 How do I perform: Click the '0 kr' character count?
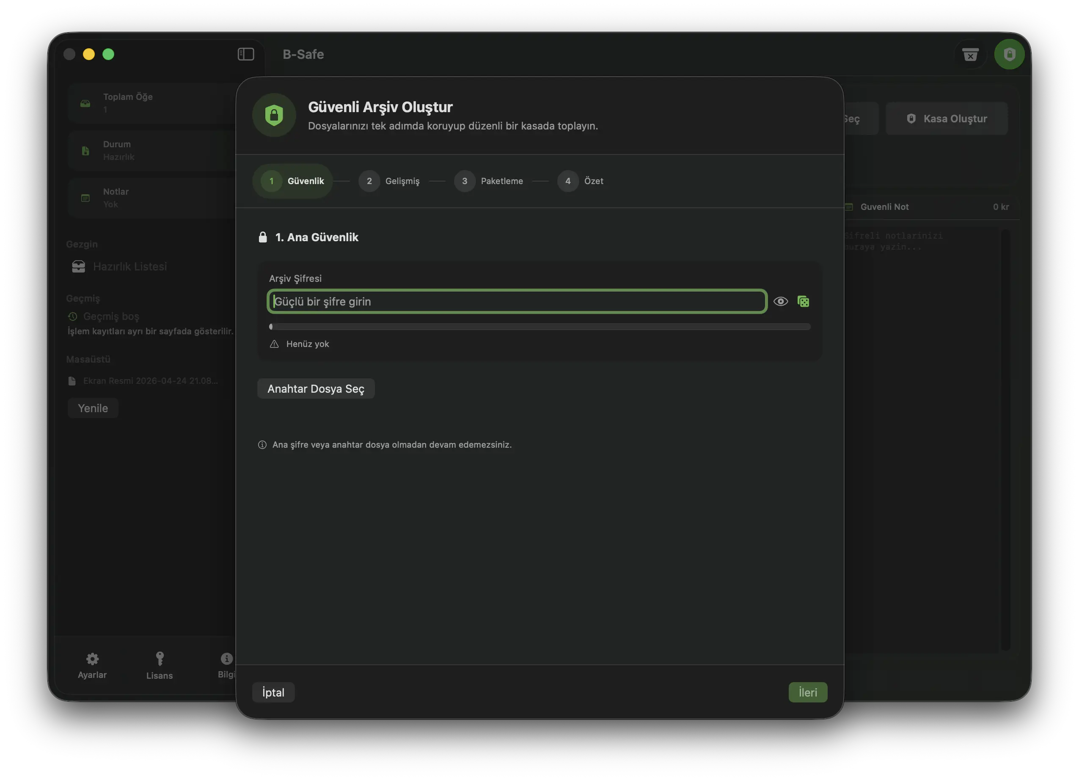point(1001,207)
